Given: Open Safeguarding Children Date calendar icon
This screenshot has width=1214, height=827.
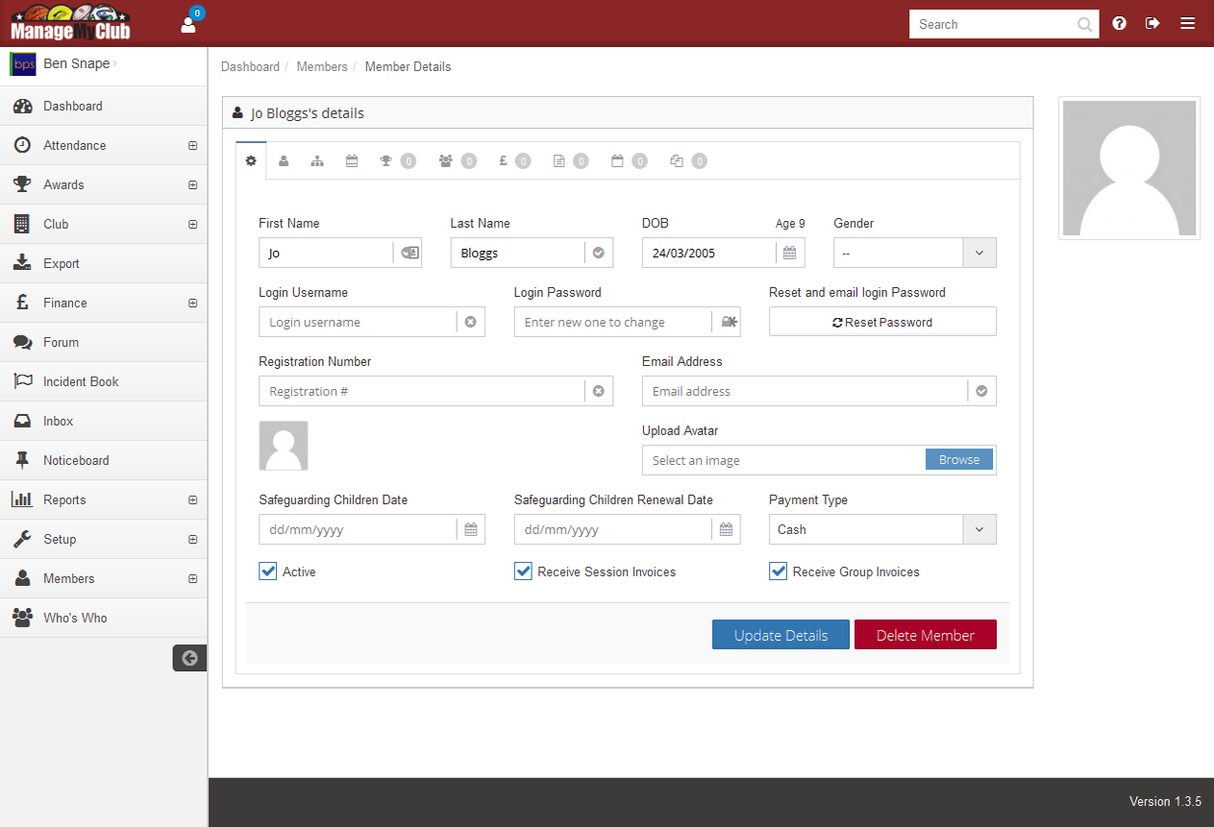Looking at the screenshot, I should [x=470, y=530].
